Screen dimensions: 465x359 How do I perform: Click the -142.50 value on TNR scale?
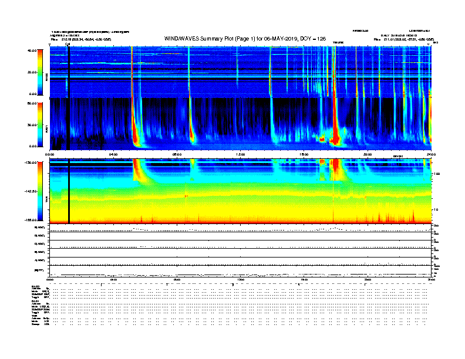31,191
